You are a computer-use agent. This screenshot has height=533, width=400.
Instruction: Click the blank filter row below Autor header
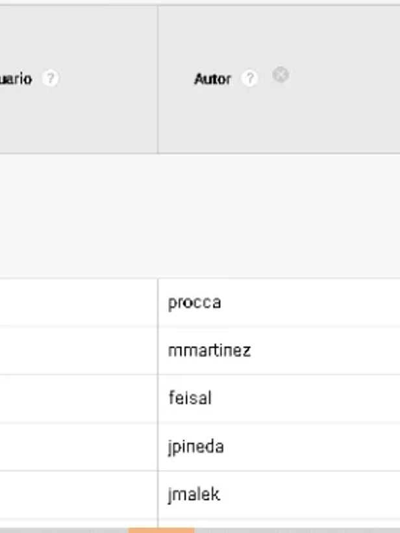[x=279, y=216]
